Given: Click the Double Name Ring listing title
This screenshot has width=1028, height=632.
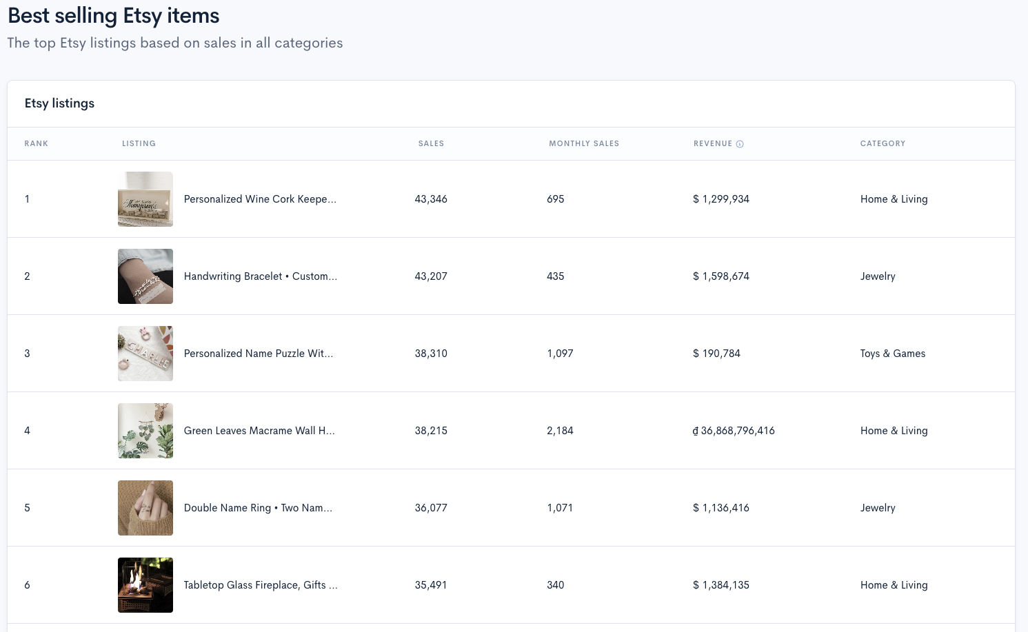Looking at the screenshot, I should pos(258,508).
